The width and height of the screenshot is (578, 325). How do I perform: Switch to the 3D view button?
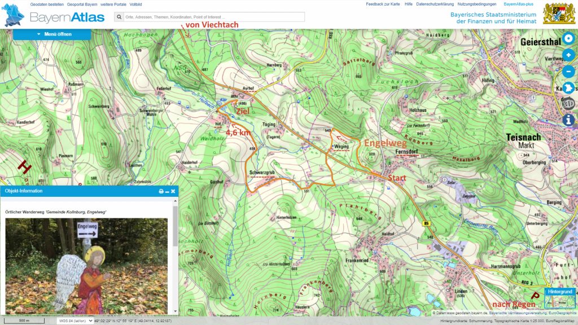(x=568, y=104)
